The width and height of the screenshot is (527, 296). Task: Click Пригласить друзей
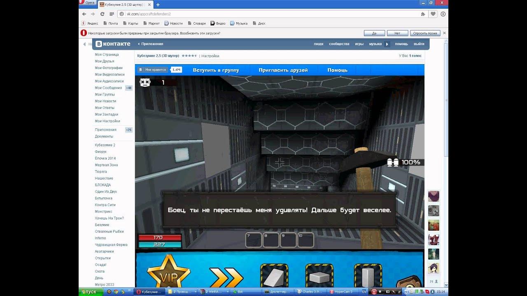point(283,70)
